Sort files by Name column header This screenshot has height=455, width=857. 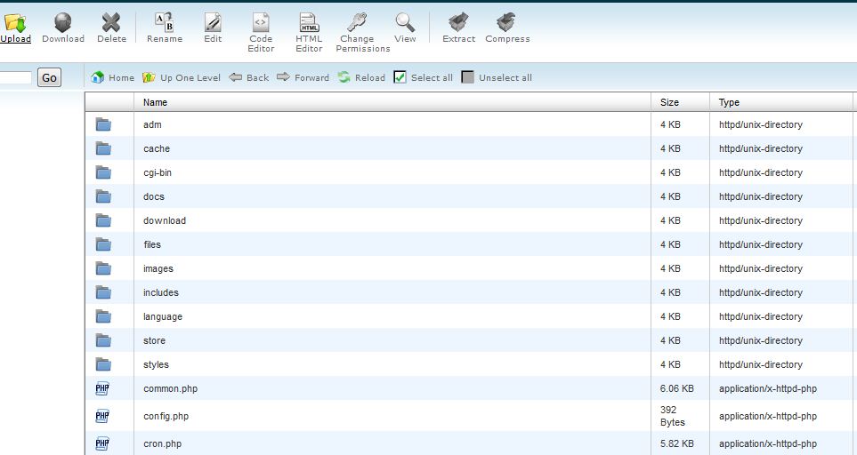click(155, 102)
